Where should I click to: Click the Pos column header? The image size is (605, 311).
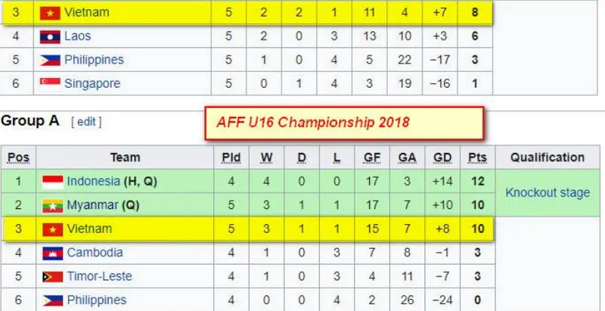[x=18, y=157]
